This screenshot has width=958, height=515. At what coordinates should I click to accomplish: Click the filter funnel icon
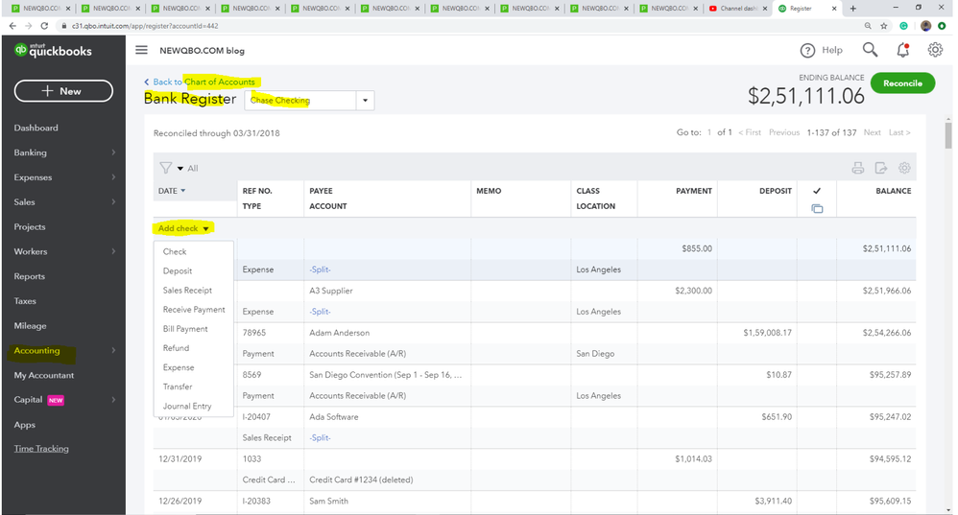(x=166, y=168)
